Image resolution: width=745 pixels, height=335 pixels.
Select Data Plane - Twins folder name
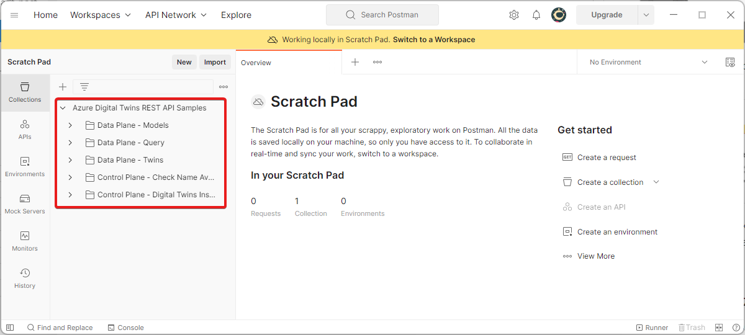click(130, 160)
